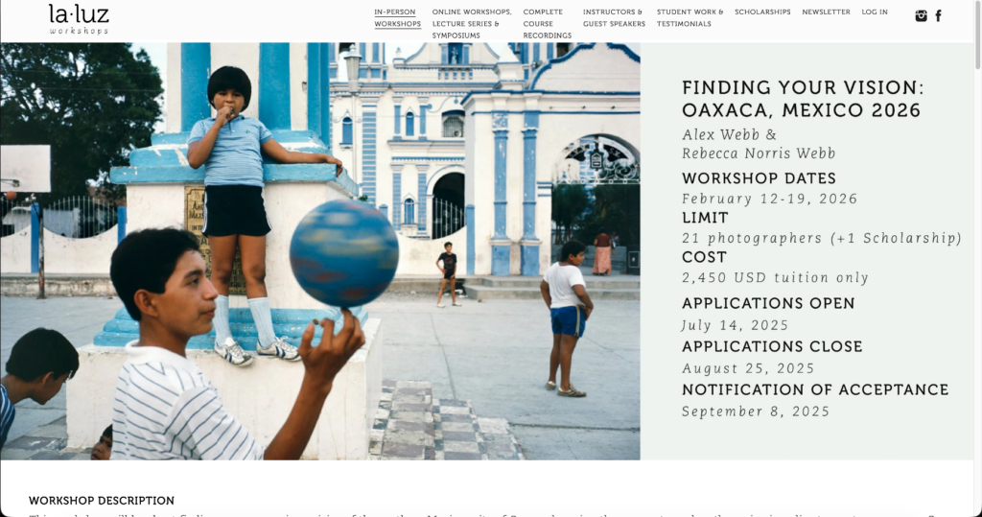This screenshot has width=982, height=517.
Task: Open Instructors & Guest Speakers page
Action: (614, 18)
